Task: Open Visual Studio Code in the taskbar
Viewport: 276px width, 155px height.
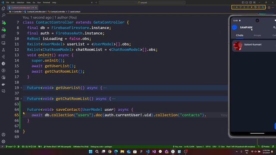Action: (x=147, y=152)
